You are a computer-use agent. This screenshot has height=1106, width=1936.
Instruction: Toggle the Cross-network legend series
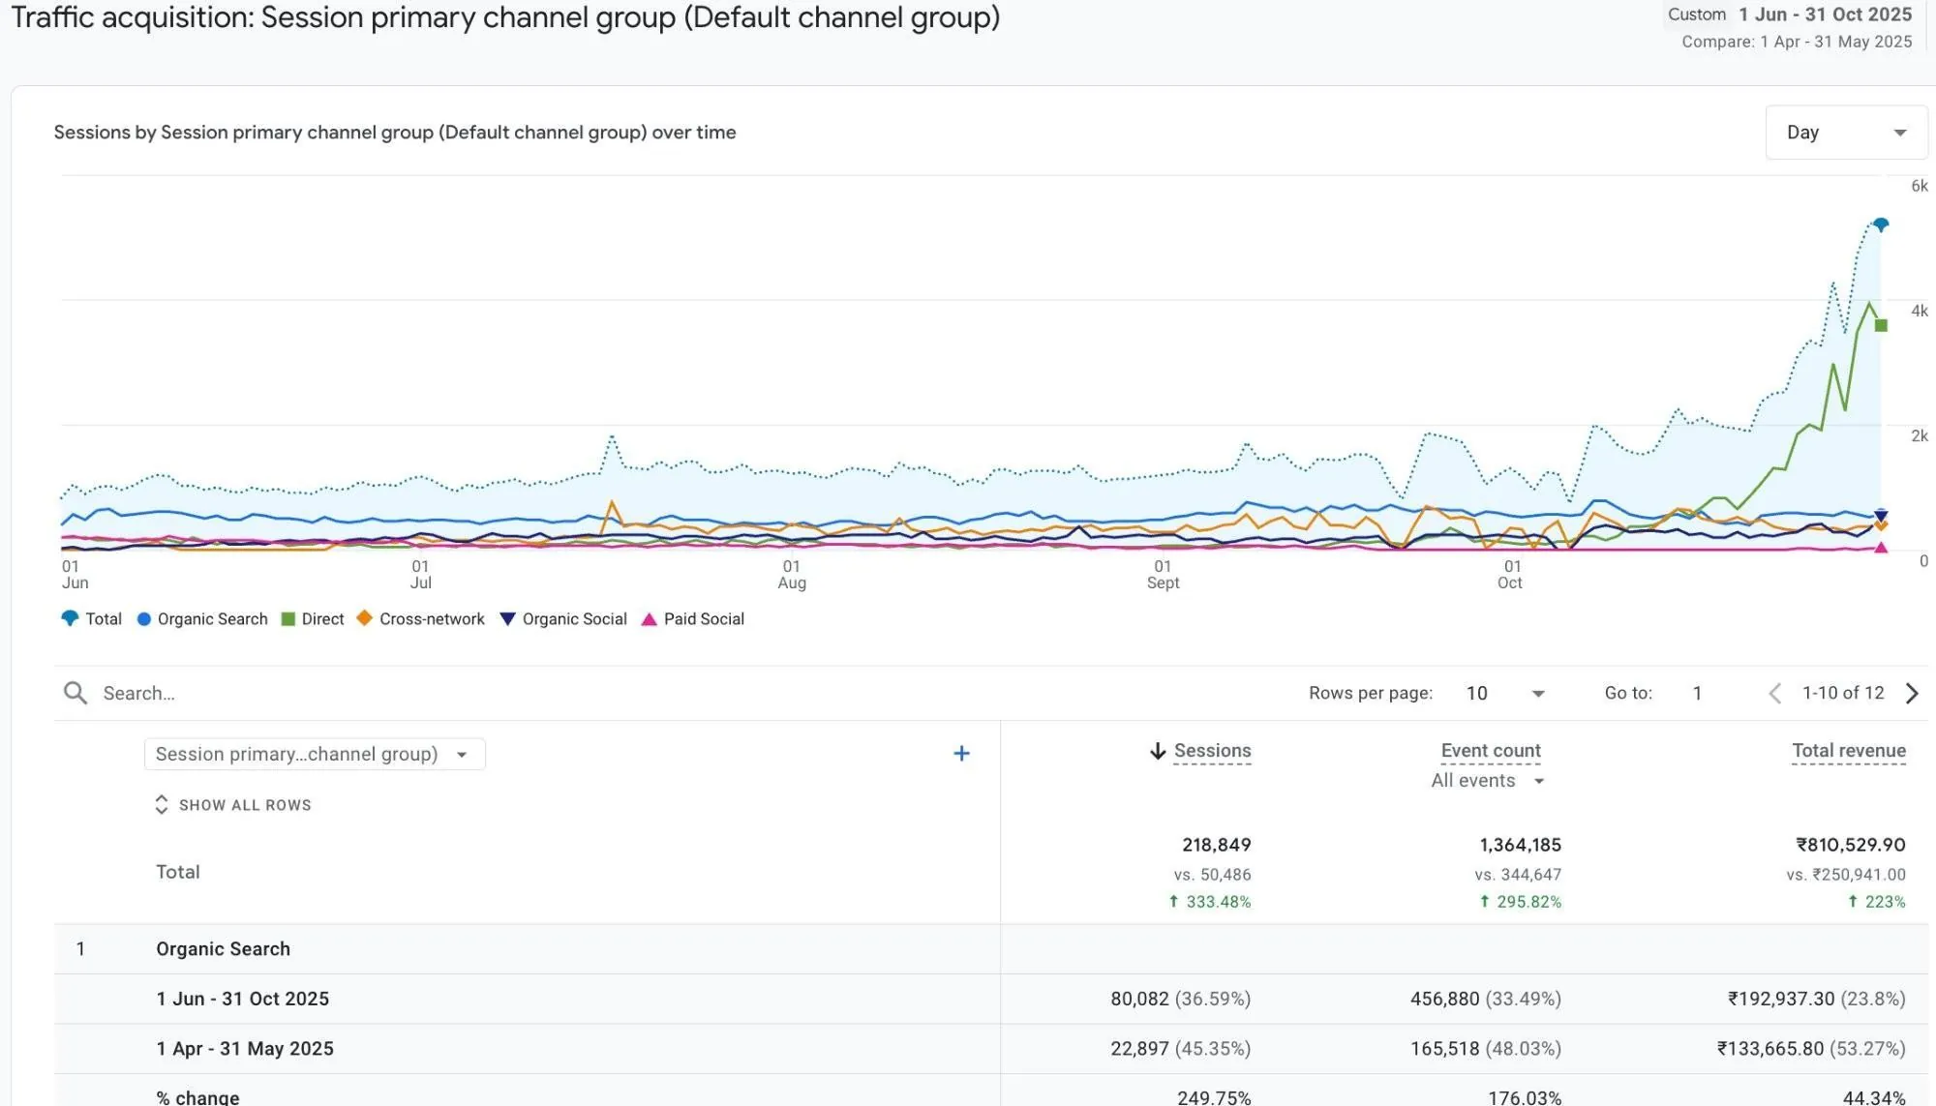click(x=421, y=618)
